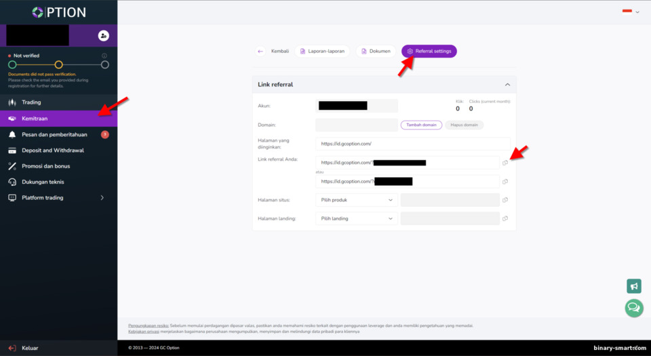Image resolution: width=651 pixels, height=356 pixels.
Task: Copy the Halaman situs link
Action: (x=505, y=200)
